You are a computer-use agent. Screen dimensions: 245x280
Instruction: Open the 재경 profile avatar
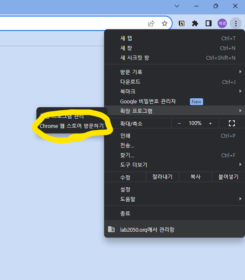click(x=222, y=23)
